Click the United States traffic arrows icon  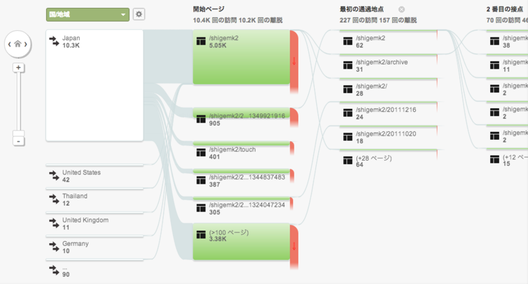[54, 175]
